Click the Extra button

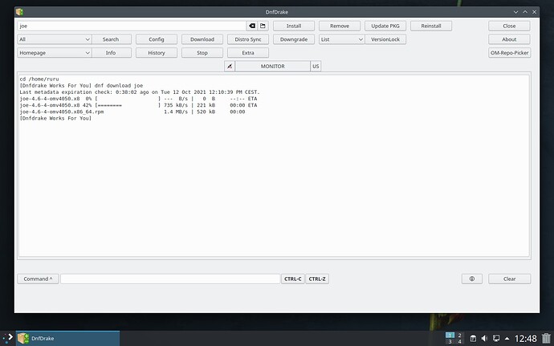coord(248,53)
